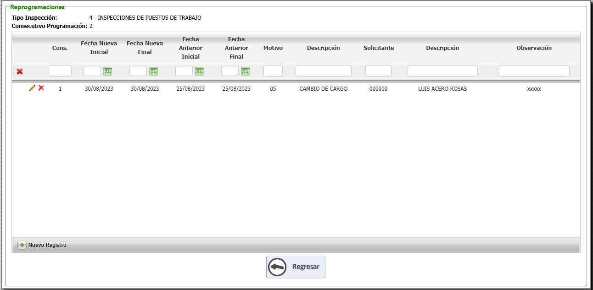
Task: Click the INSPECCIONES DE PUESTOS DE TRABAJO text
Action: pos(150,18)
